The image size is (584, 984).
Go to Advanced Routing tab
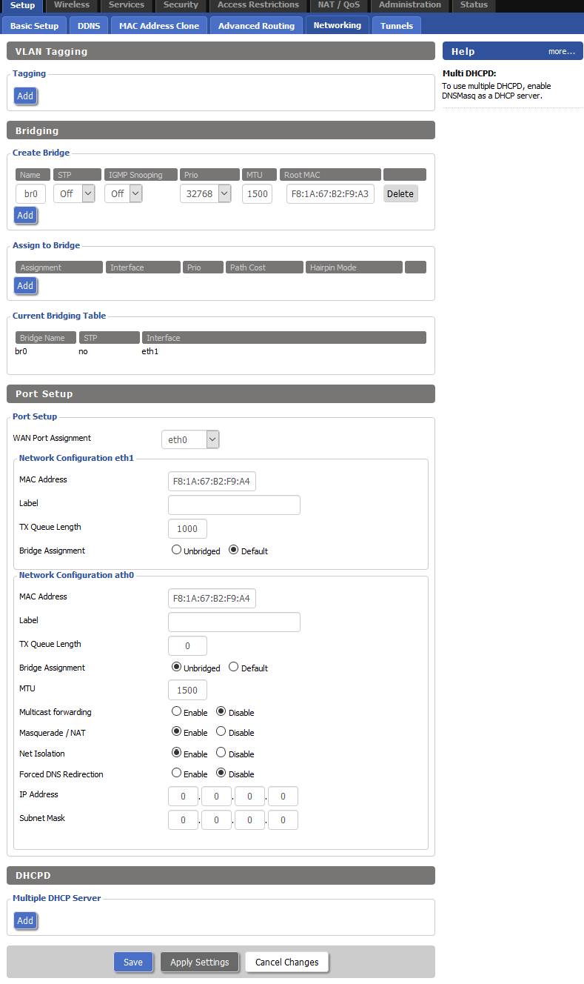(256, 26)
